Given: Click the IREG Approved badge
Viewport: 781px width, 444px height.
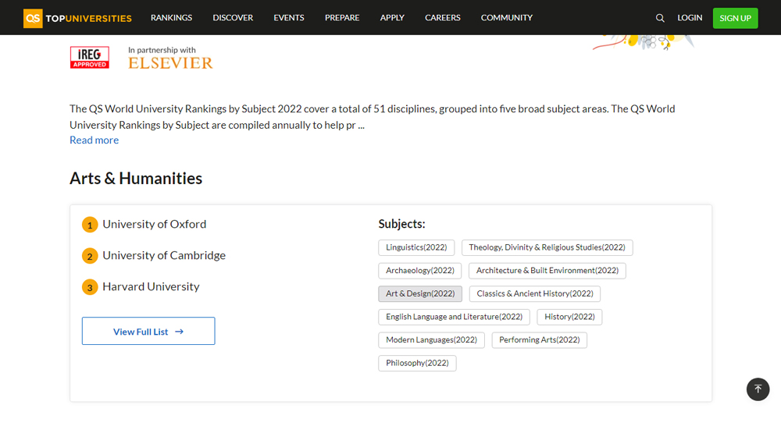Looking at the screenshot, I should [x=90, y=57].
